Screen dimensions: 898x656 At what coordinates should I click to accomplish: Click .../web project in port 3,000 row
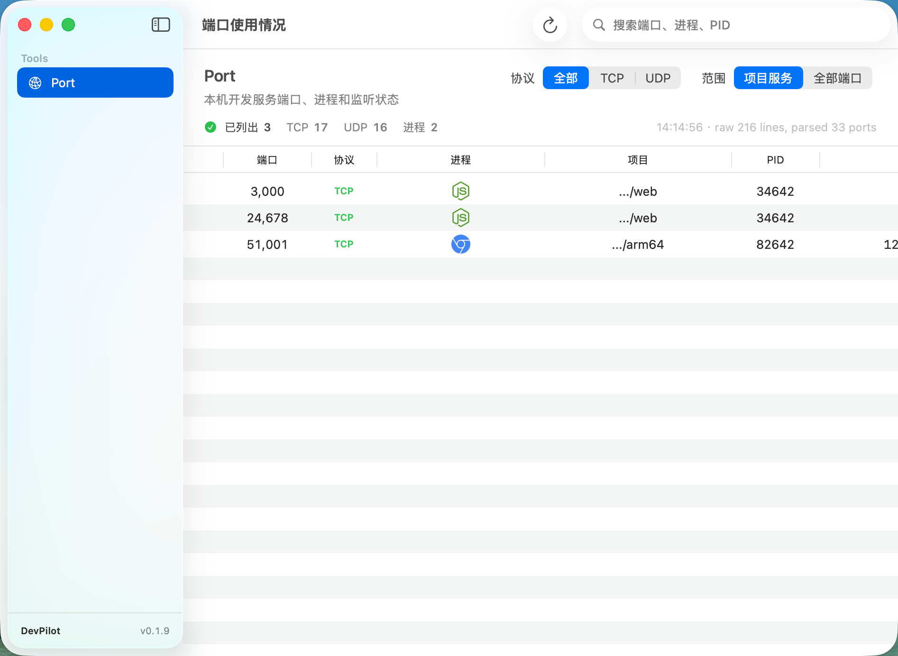coord(638,191)
